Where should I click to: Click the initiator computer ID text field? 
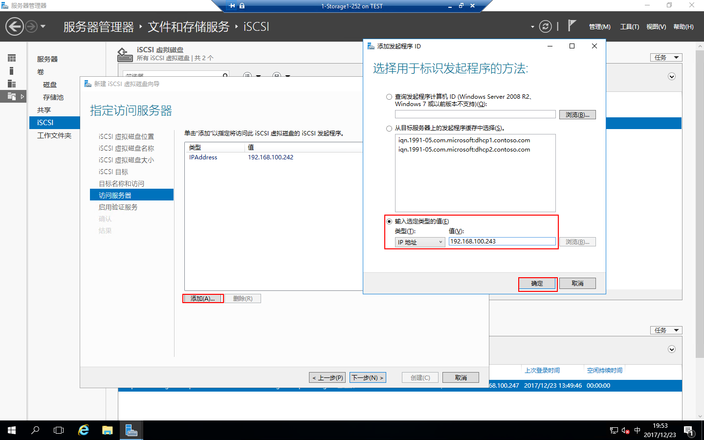(x=475, y=114)
